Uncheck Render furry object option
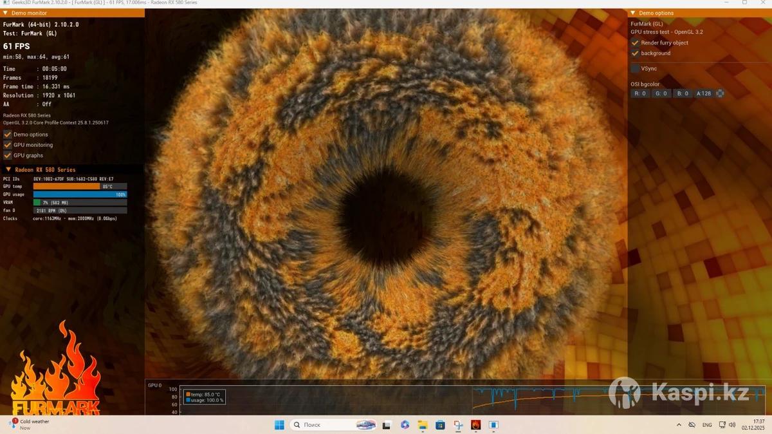Screen dimensions: 772x434 click(x=635, y=42)
